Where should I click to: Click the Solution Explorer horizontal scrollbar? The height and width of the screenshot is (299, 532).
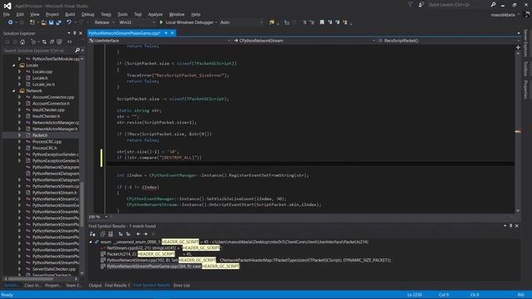pyautogui.click(x=41, y=279)
